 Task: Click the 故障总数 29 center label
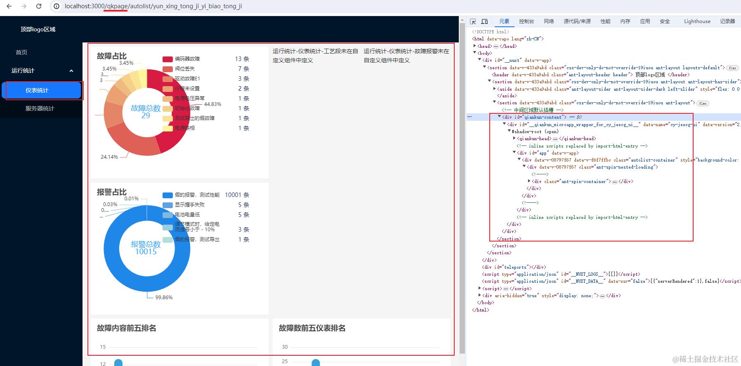(x=146, y=112)
